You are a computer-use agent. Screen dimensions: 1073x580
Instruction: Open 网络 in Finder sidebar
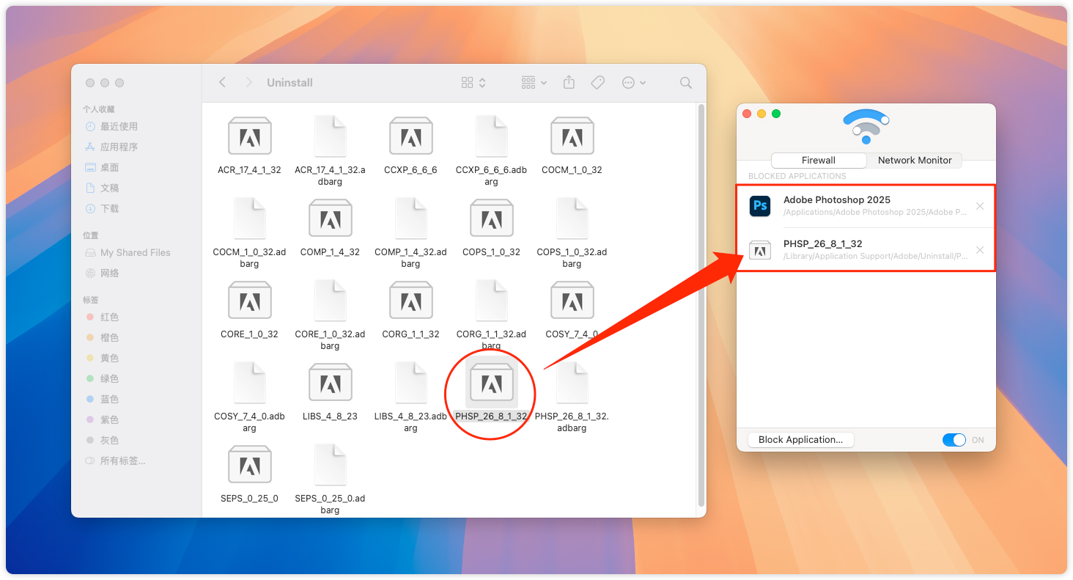[x=102, y=273]
